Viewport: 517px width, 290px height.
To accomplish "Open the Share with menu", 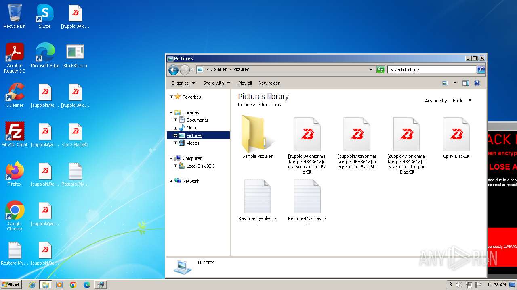I will tap(216, 83).
